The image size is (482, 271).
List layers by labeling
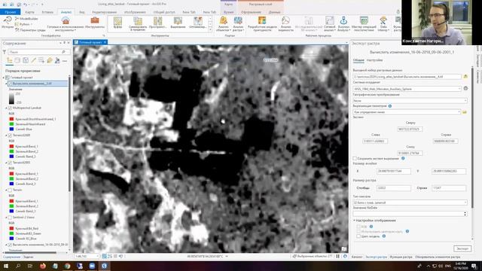click(x=50, y=60)
